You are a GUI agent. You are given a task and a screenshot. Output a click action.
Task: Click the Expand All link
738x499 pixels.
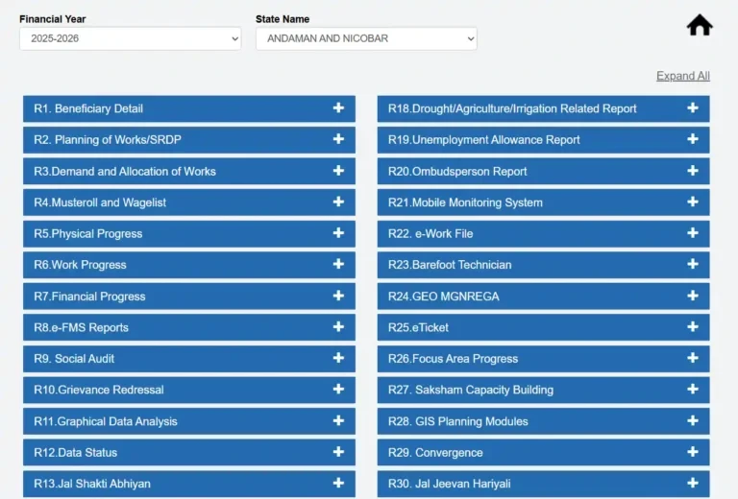pyautogui.click(x=683, y=76)
